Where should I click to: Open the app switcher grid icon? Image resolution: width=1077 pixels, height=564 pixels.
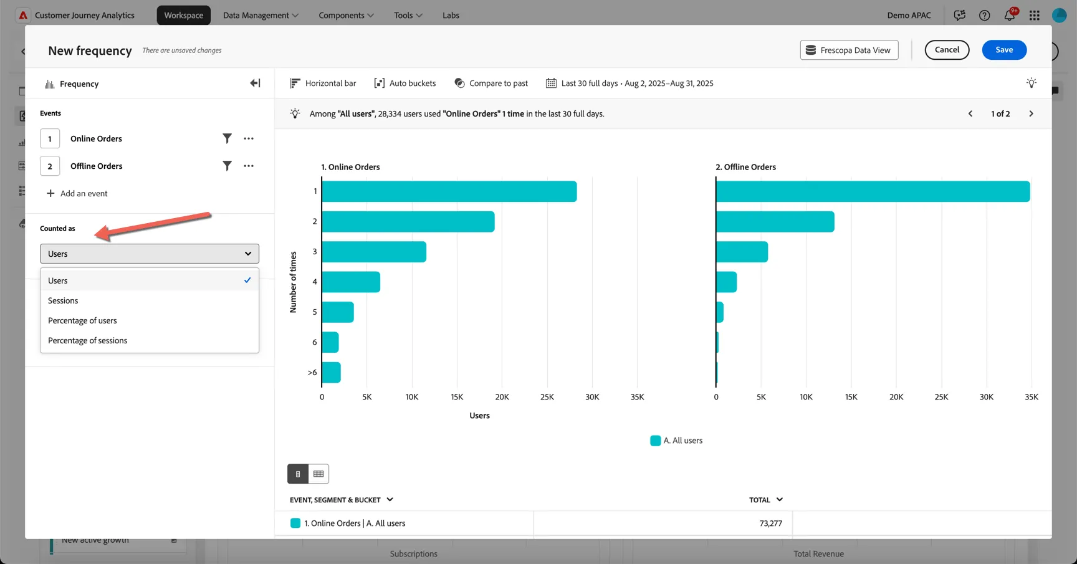pos(1035,15)
